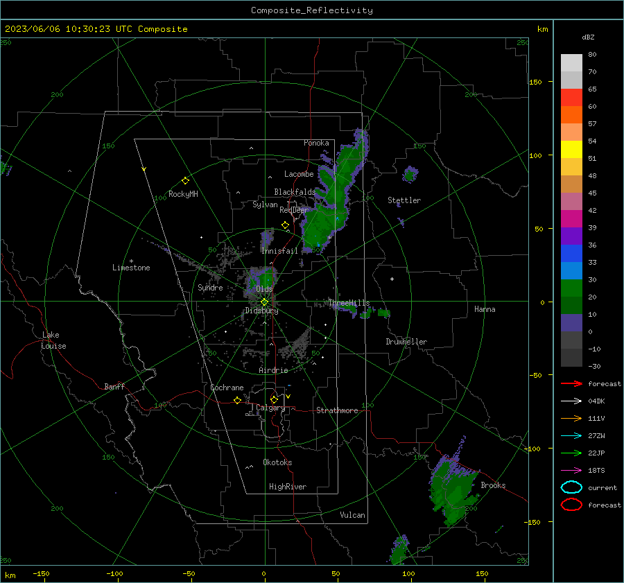The width and height of the screenshot is (624, 583).
Task: Click the Olds city label
Action: click(264, 288)
